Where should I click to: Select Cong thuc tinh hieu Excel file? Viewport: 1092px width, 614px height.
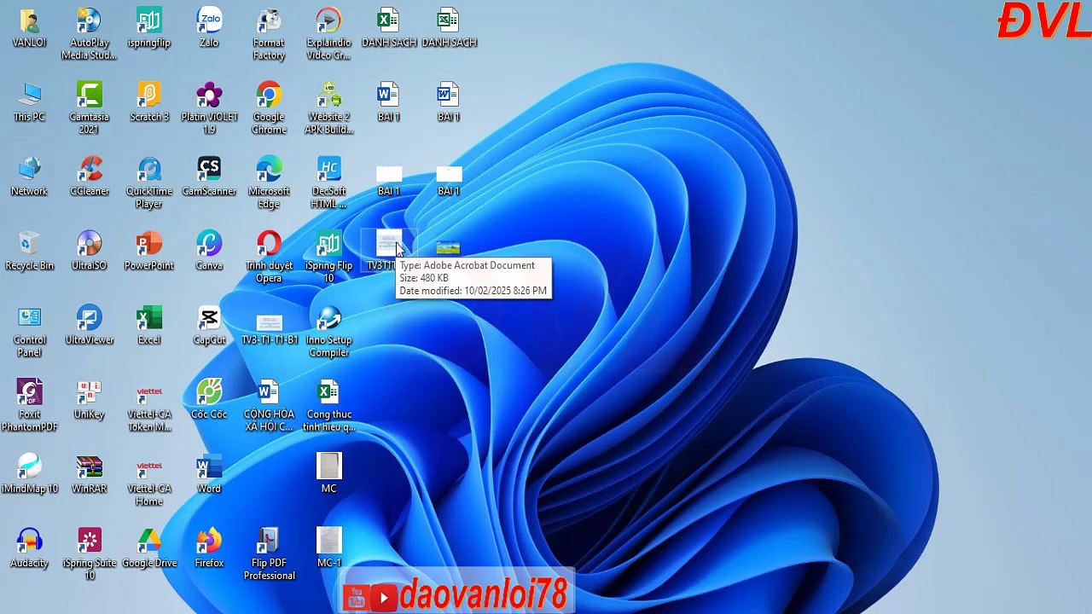tap(328, 392)
